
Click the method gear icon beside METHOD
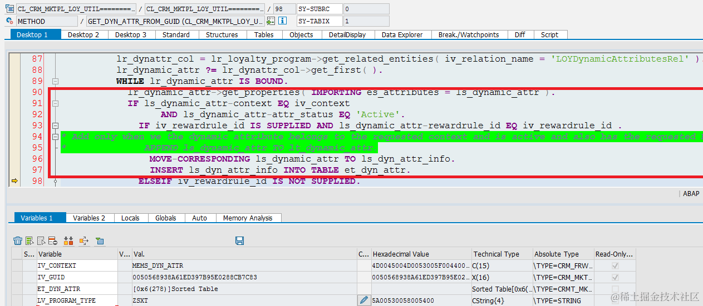click(9, 21)
